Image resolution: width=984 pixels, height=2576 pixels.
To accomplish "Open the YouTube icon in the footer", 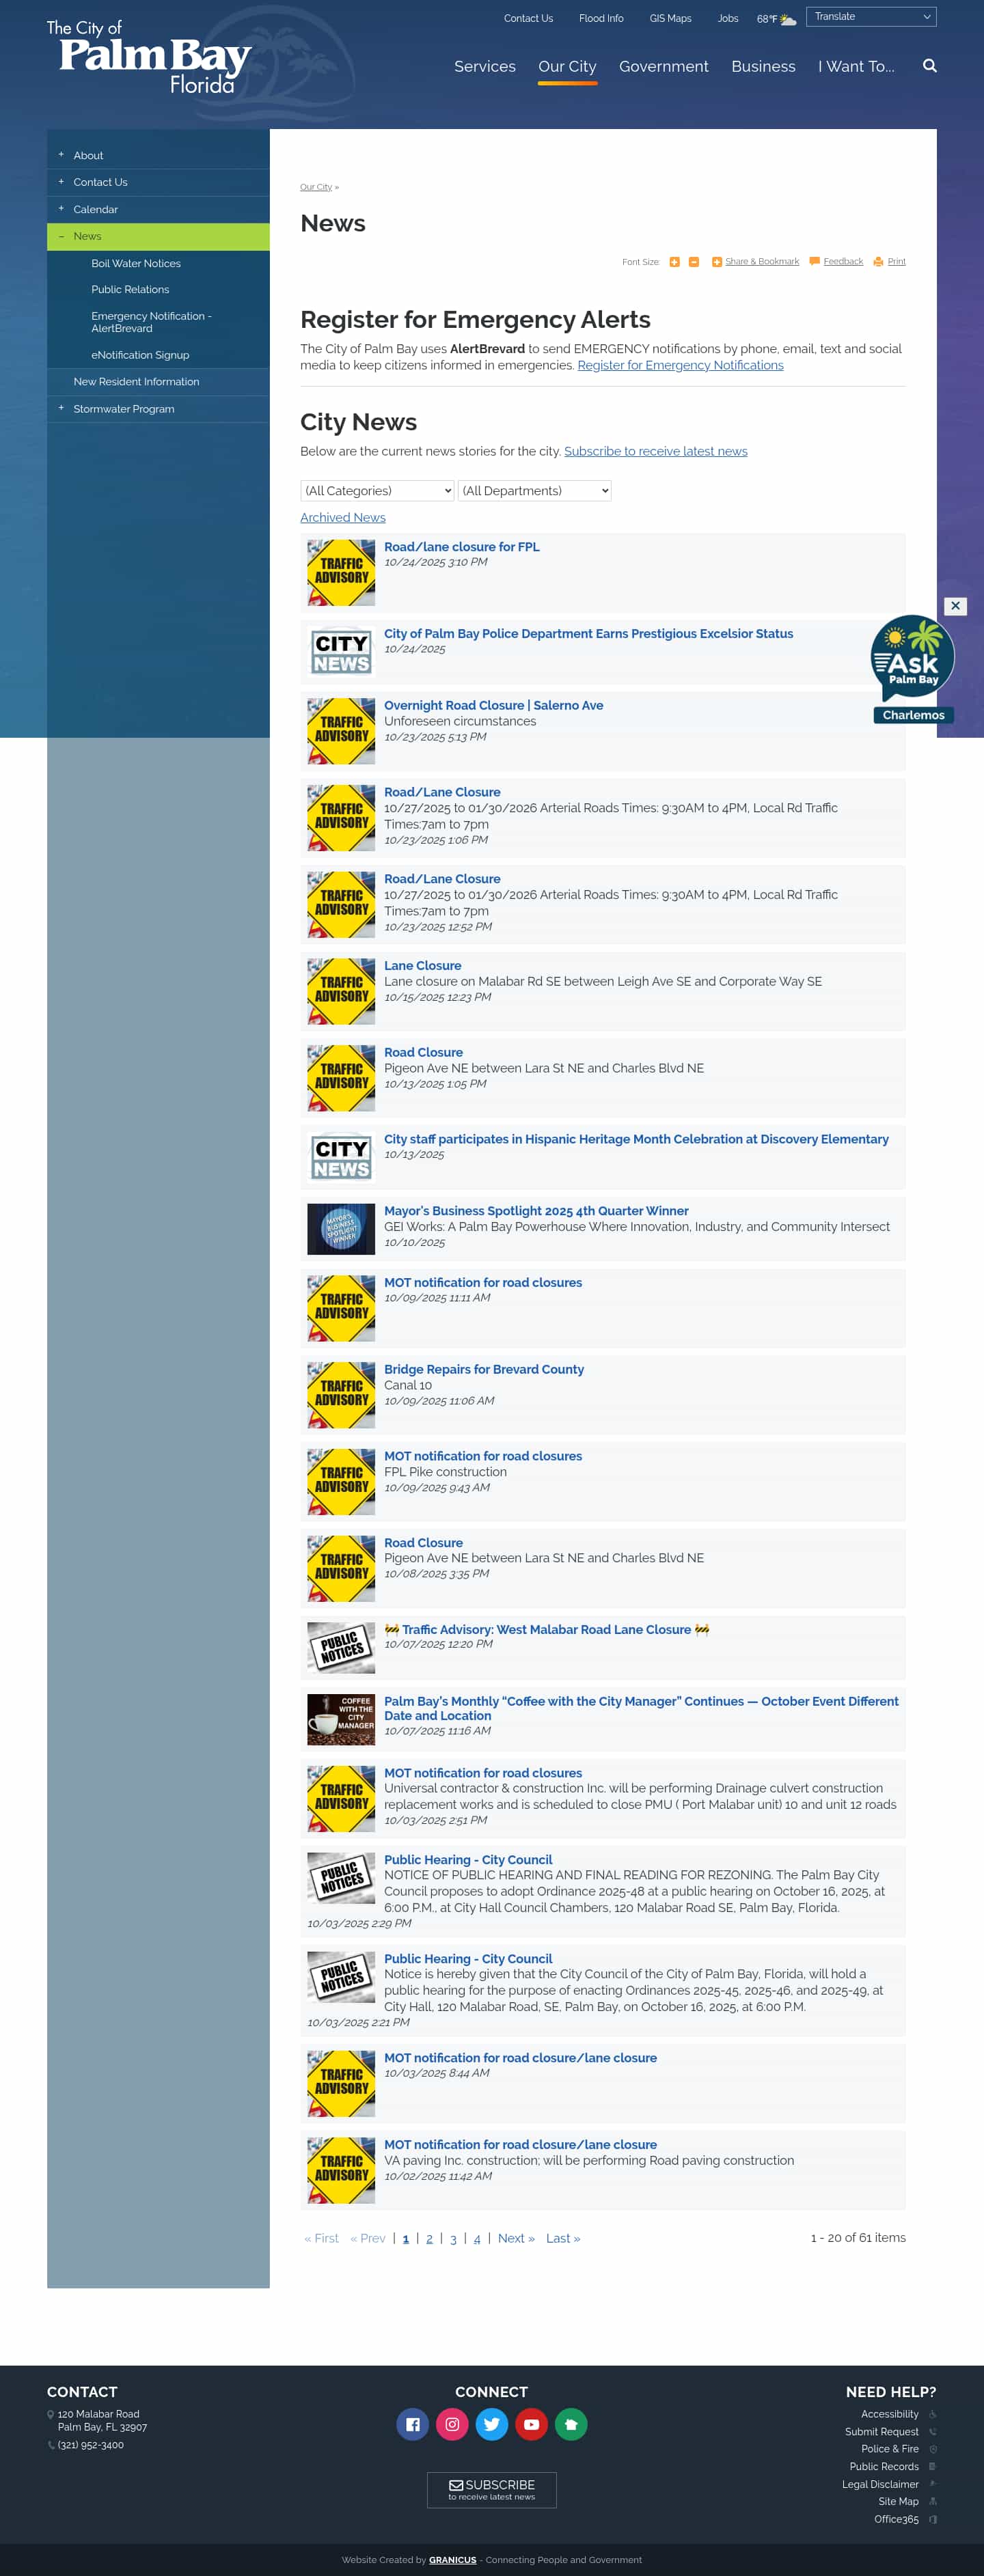I will [x=531, y=2424].
